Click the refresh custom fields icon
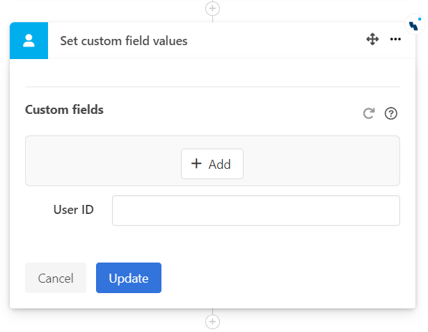This screenshot has height=332, width=428. pos(369,113)
